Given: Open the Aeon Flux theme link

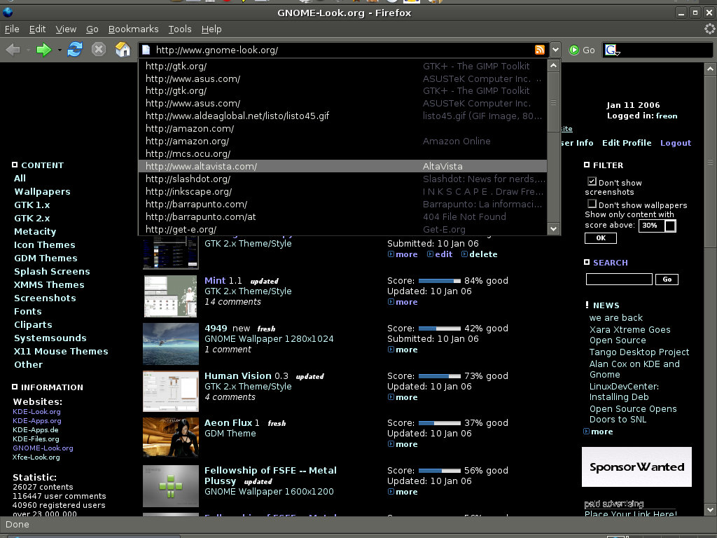Looking at the screenshot, I should [228, 422].
